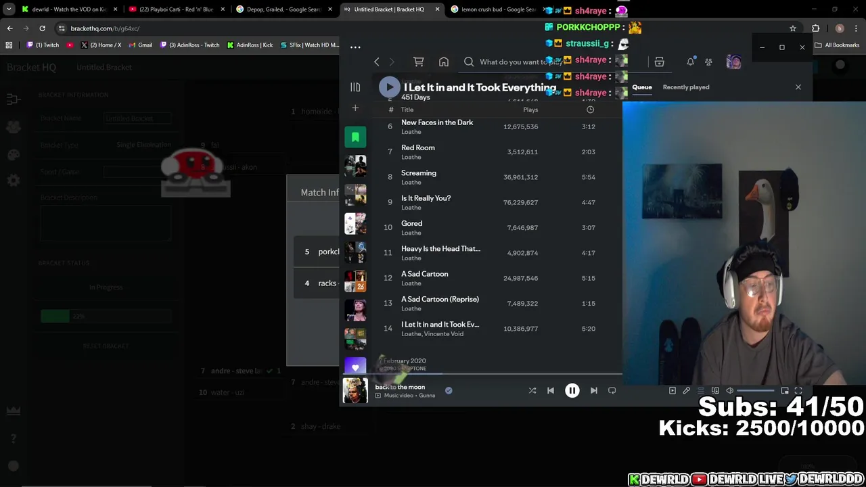Click the song progress bar
Screen dimensions: 866x487
tap(480, 373)
